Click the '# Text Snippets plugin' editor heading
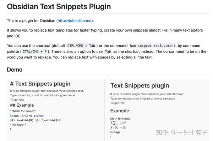The image size is (213, 141). (x=40, y=84)
